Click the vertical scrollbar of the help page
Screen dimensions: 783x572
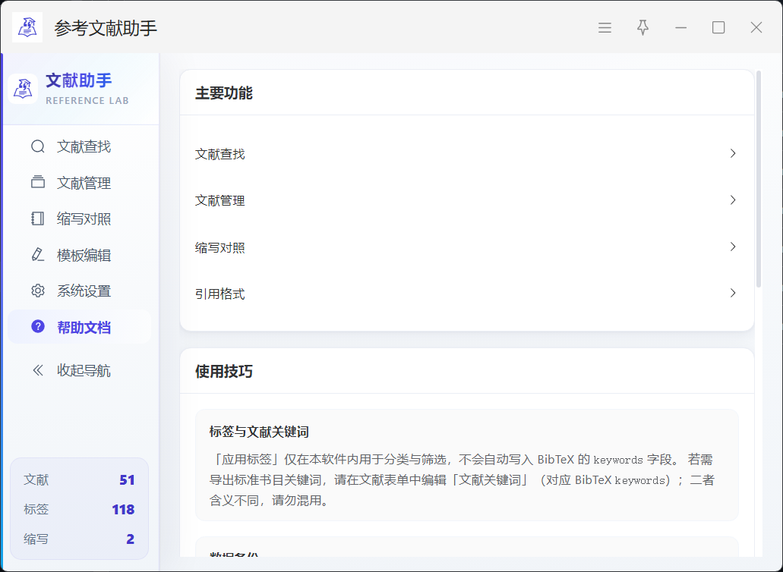pyautogui.click(x=759, y=179)
